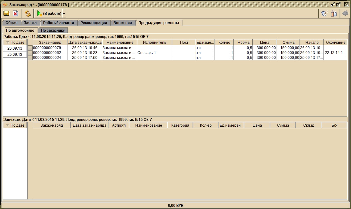
Task: Click Наименование header in parts table
Action: click(149, 125)
